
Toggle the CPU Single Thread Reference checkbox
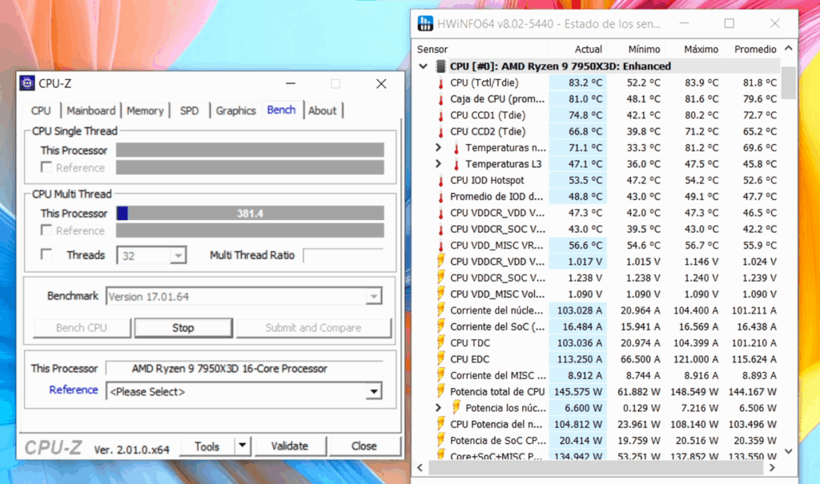pos(47,168)
